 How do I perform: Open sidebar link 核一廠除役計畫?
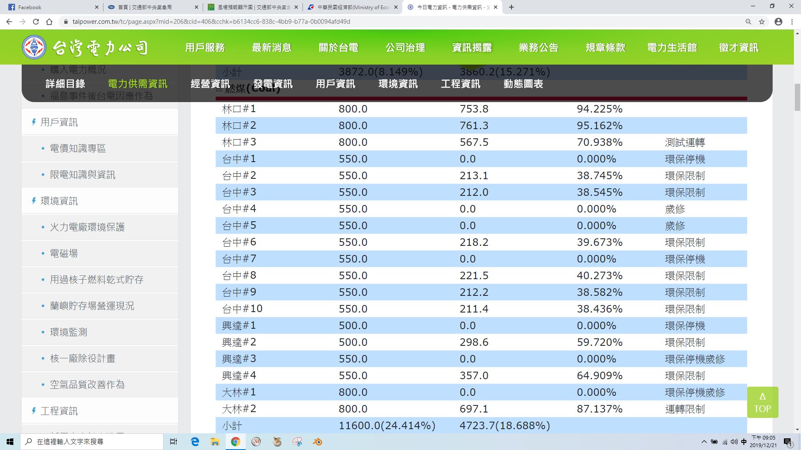click(x=83, y=358)
